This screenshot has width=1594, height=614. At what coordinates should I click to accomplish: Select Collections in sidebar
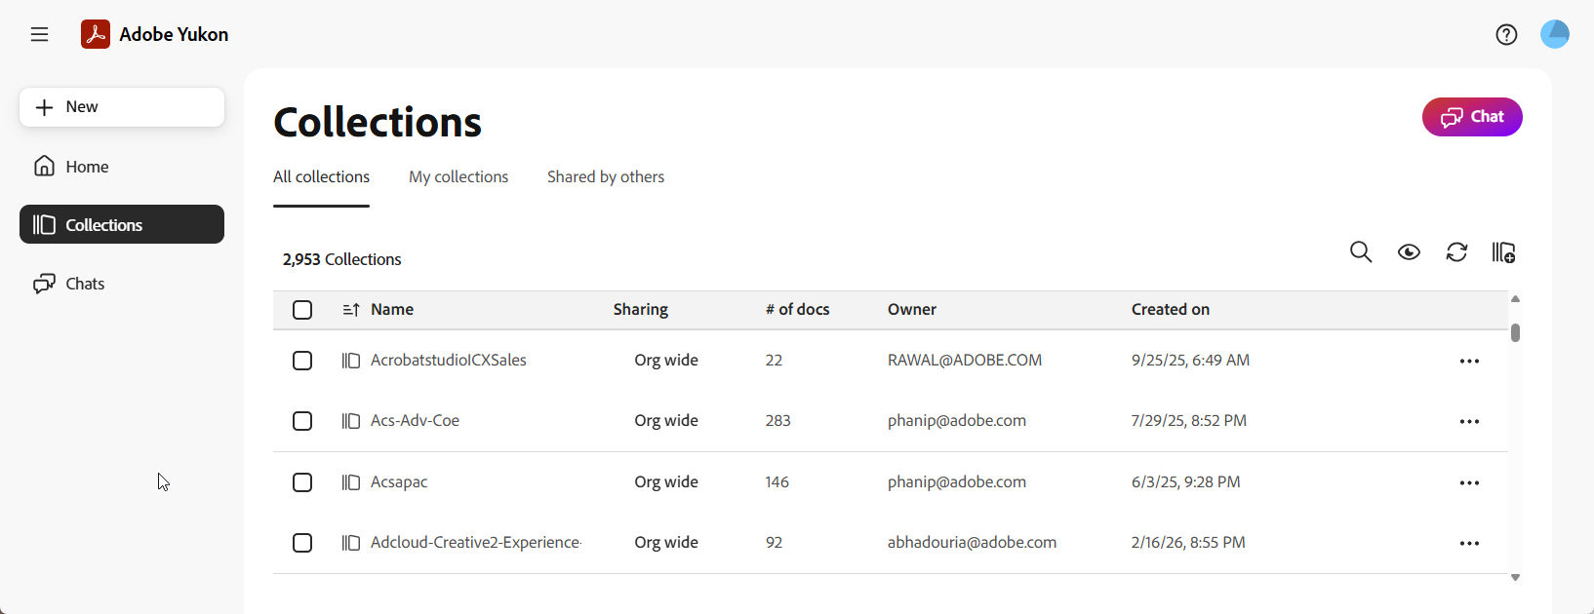122,224
